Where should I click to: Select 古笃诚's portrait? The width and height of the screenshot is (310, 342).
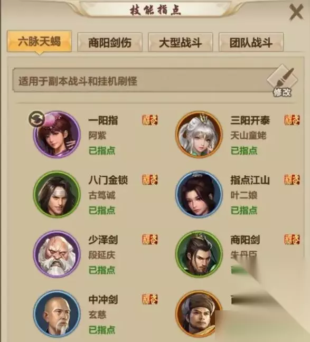57,194
